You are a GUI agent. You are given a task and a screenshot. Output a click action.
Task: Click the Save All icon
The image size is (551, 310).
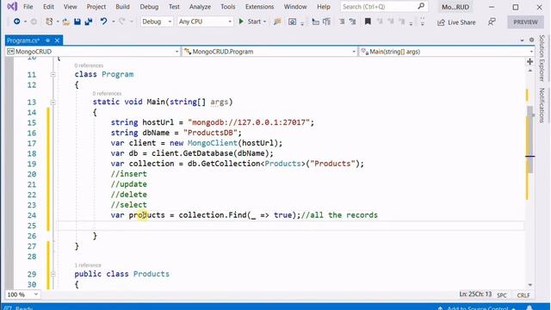click(x=88, y=22)
